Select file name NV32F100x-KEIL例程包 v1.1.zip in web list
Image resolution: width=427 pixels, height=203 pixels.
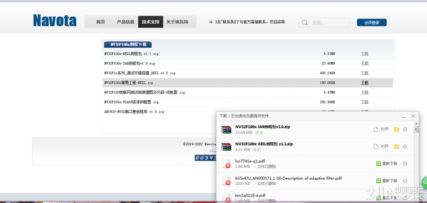(x=131, y=54)
